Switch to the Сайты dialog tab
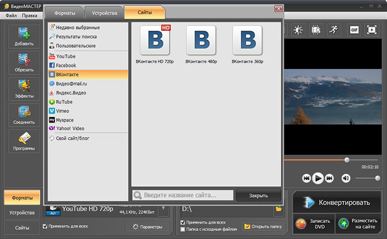 [145, 12]
